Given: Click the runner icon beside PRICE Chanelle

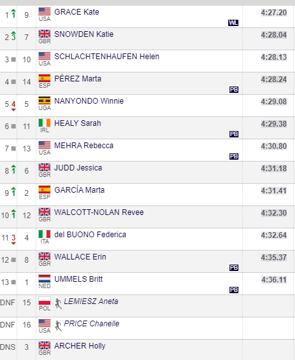Looking at the screenshot, I should [x=58, y=326].
